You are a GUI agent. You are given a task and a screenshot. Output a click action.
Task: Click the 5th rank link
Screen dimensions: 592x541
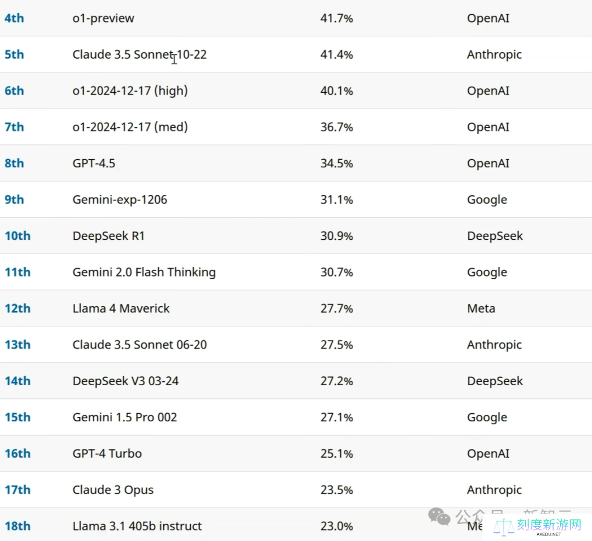(14, 54)
